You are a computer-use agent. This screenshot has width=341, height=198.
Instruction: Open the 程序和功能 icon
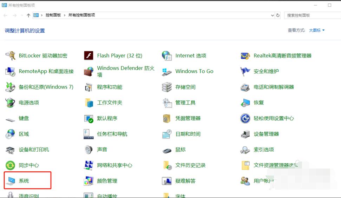pos(88,87)
